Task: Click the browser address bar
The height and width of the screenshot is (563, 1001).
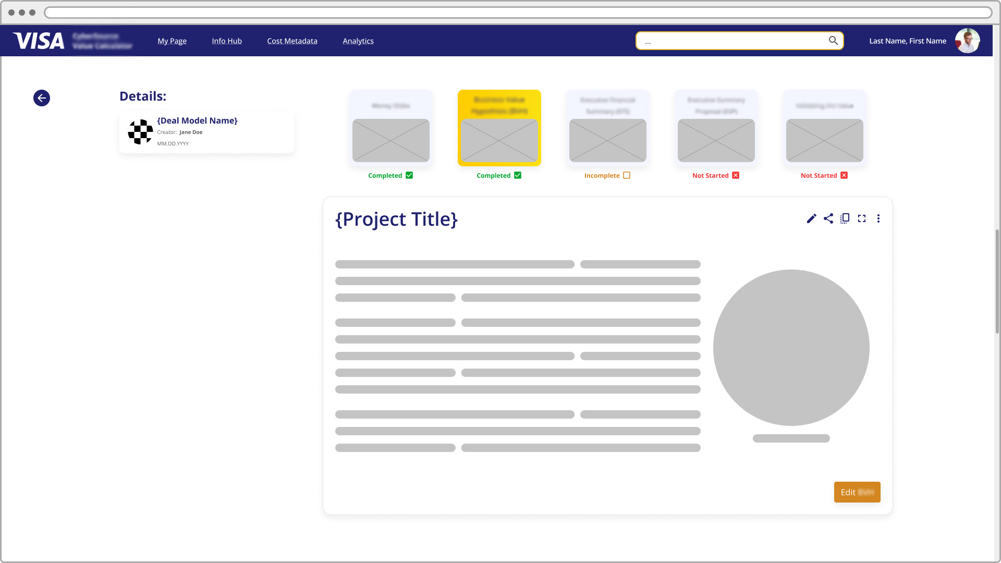Action: (x=518, y=13)
